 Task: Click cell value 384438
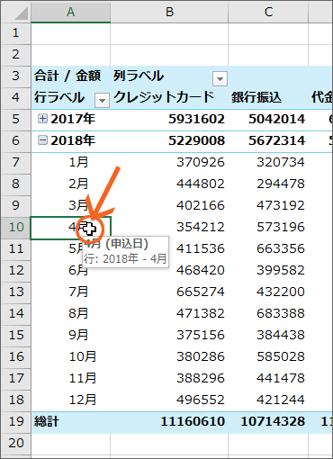(x=281, y=335)
